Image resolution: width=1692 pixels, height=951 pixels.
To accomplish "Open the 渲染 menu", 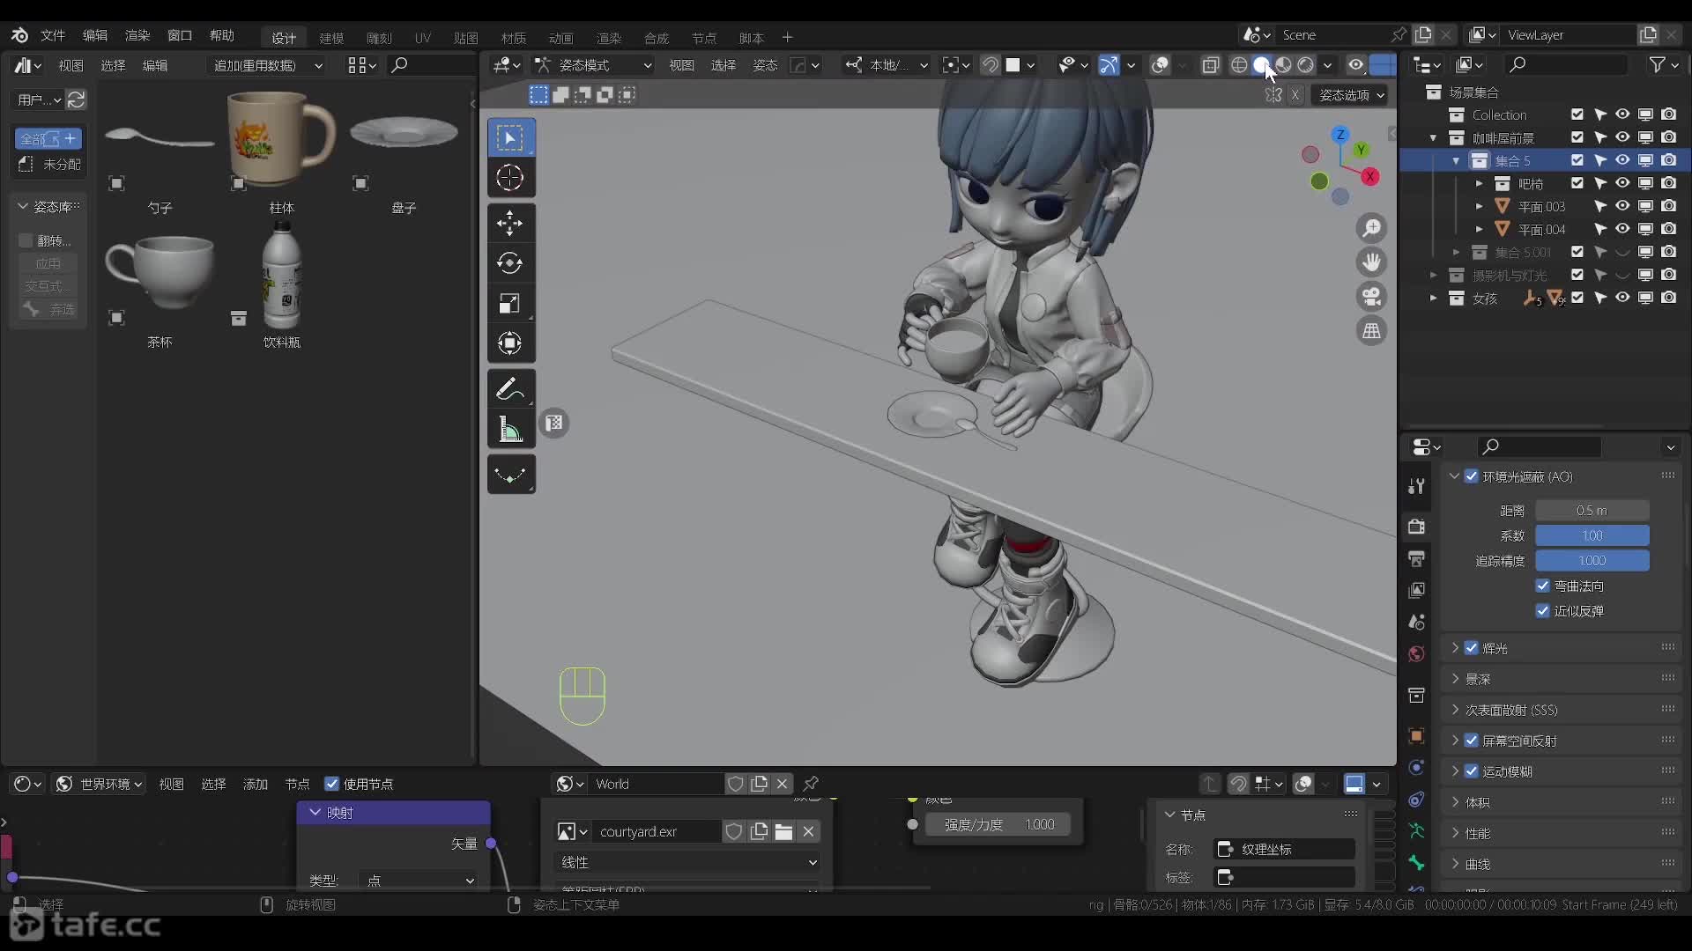I will coord(137,35).
